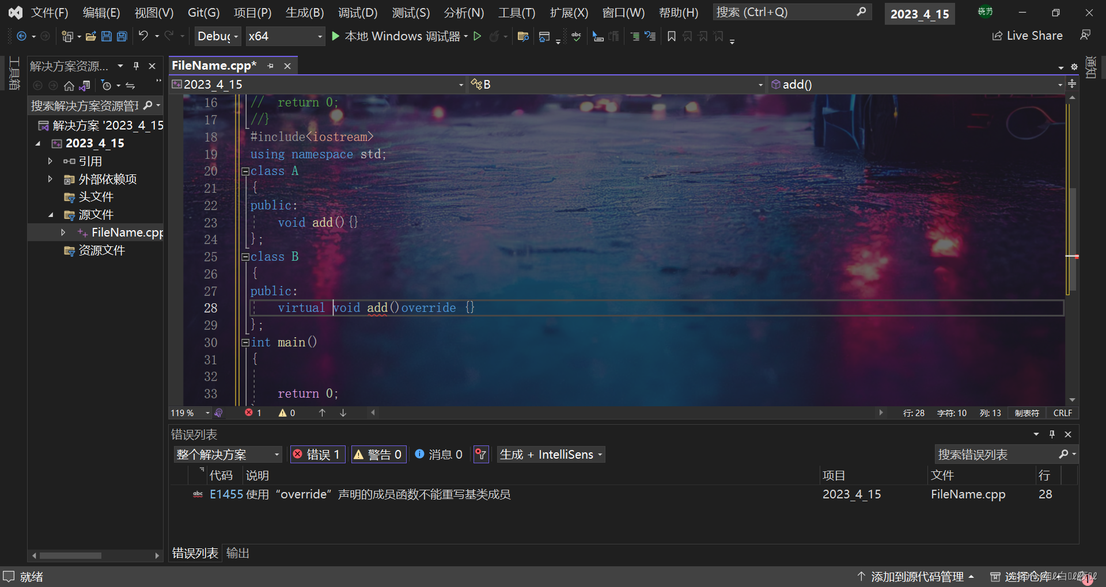
Task: Toggle a bookmark on the current line
Action: 672,36
